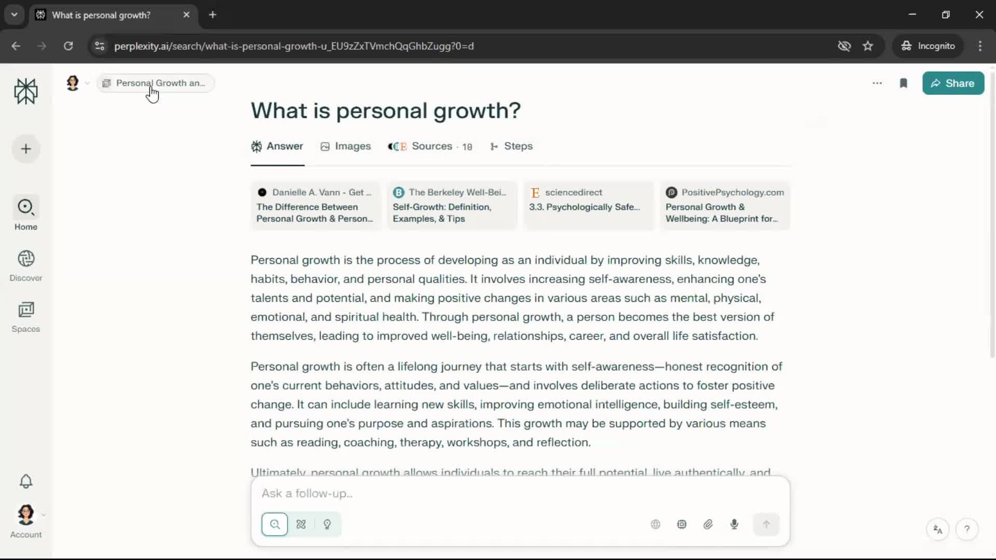The image size is (996, 560).
Task: Start voice dictation with microphone
Action: [x=734, y=524]
